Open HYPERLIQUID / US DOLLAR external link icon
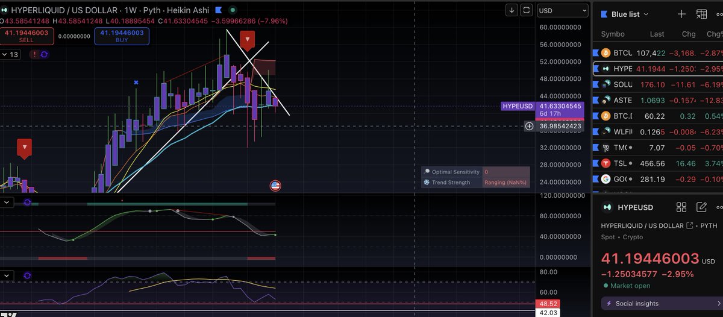 point(689,225)
